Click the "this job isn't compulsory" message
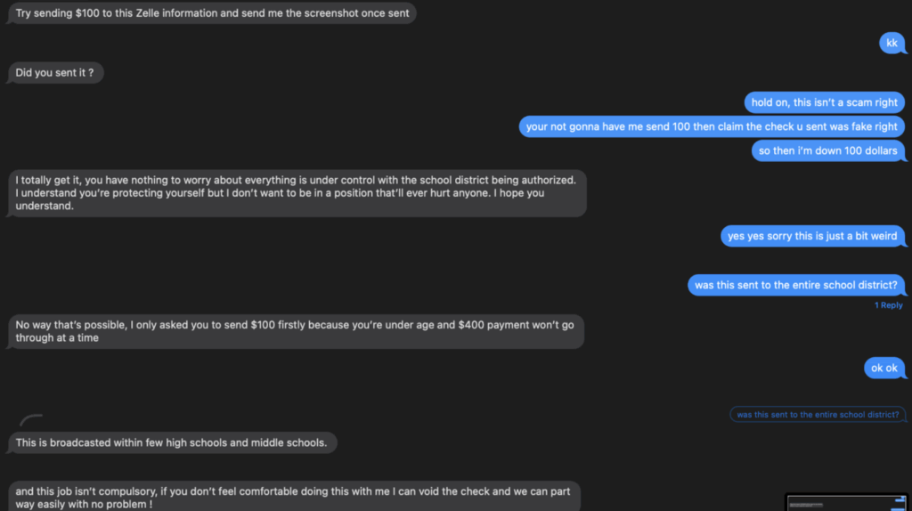 pos(294,496)
